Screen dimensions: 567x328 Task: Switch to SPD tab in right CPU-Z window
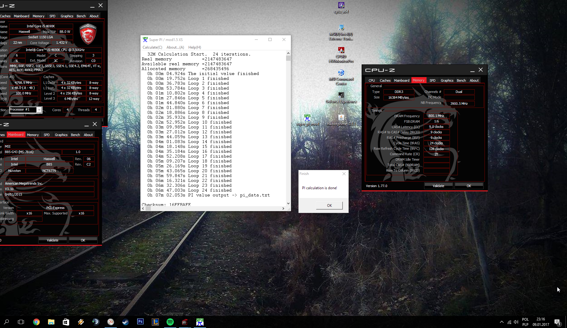click(432, 80)
